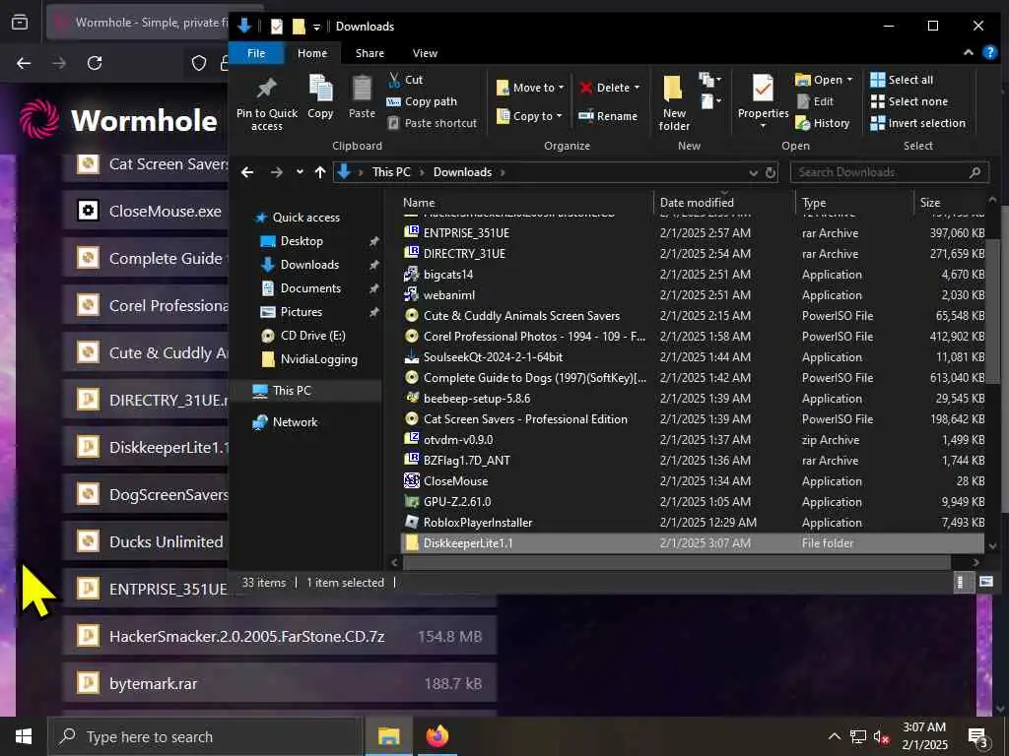Select beebeep-setup-5.8.6 file

coord(692,399)
